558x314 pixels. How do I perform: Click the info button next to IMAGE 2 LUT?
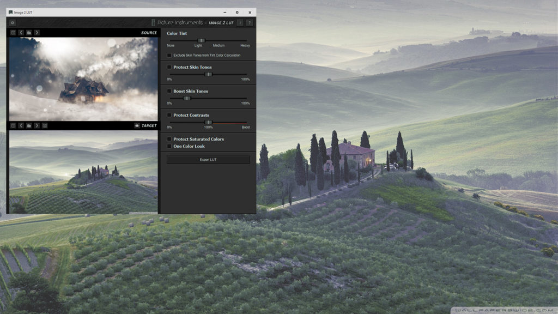[x=241, y=23]
